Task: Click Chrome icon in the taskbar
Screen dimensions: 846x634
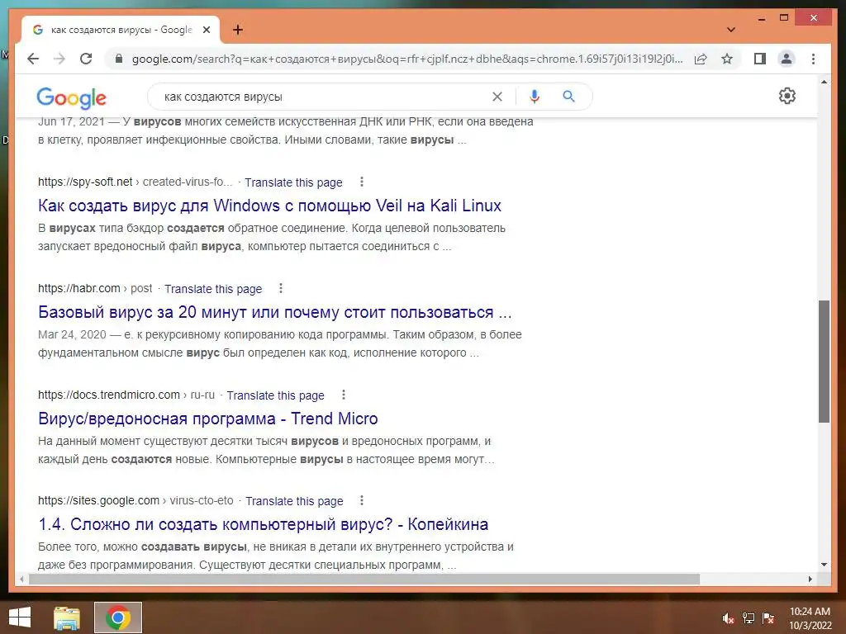Action: [x=118, y=617]
